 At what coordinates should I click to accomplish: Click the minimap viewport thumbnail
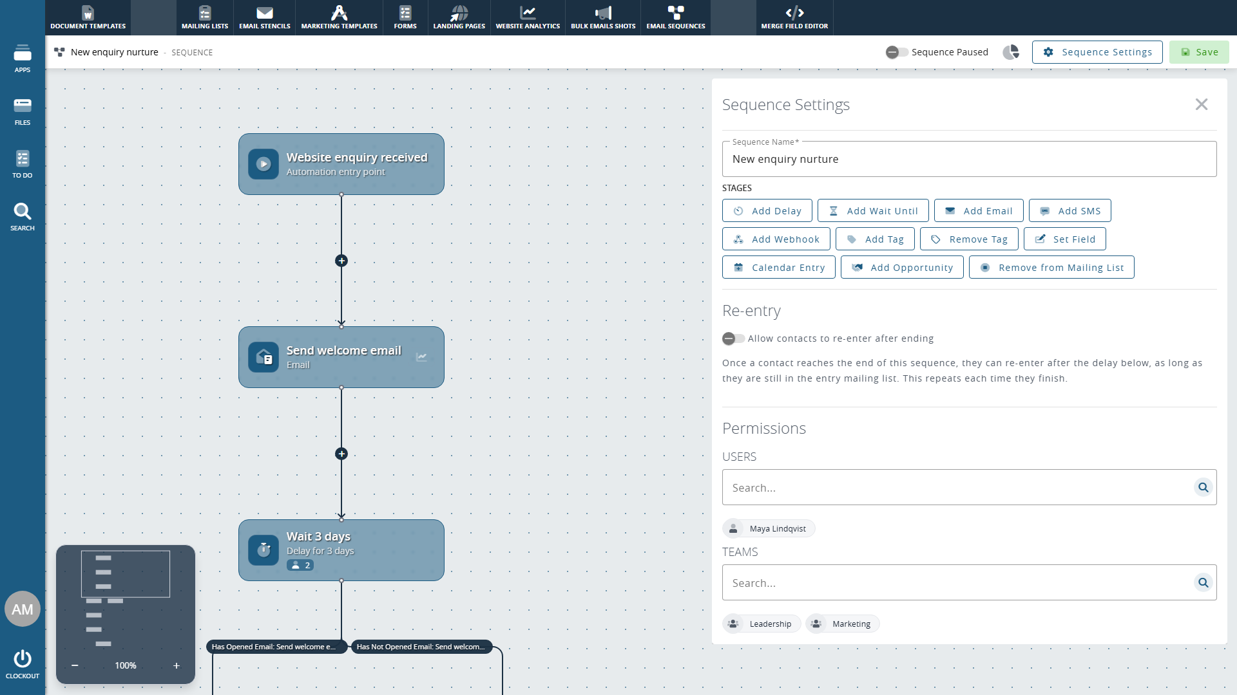pyautogui.click(x=126, y=574)
